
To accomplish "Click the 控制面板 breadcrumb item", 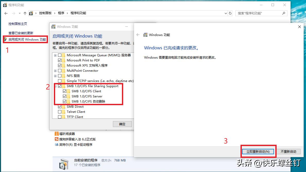I will (x=45, y=13).
